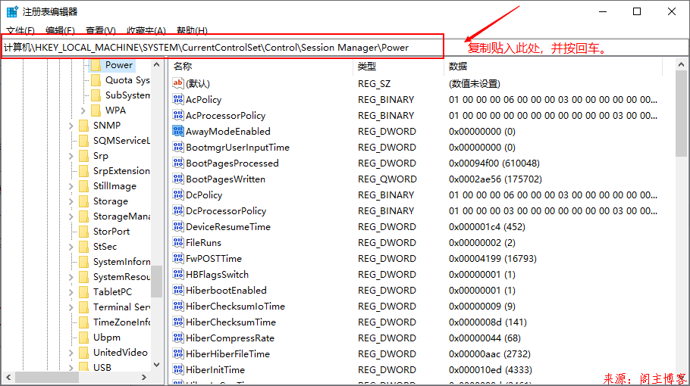Click the Power folder icon in tree

(x=96, y=65)
